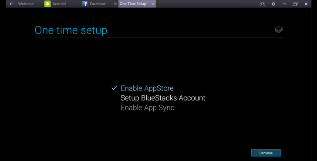Open the settings gear menu

click(273, 4)
